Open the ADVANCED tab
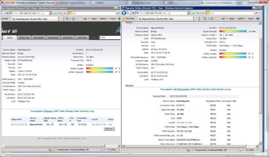269x157 pixels. (x=53, y=38)
